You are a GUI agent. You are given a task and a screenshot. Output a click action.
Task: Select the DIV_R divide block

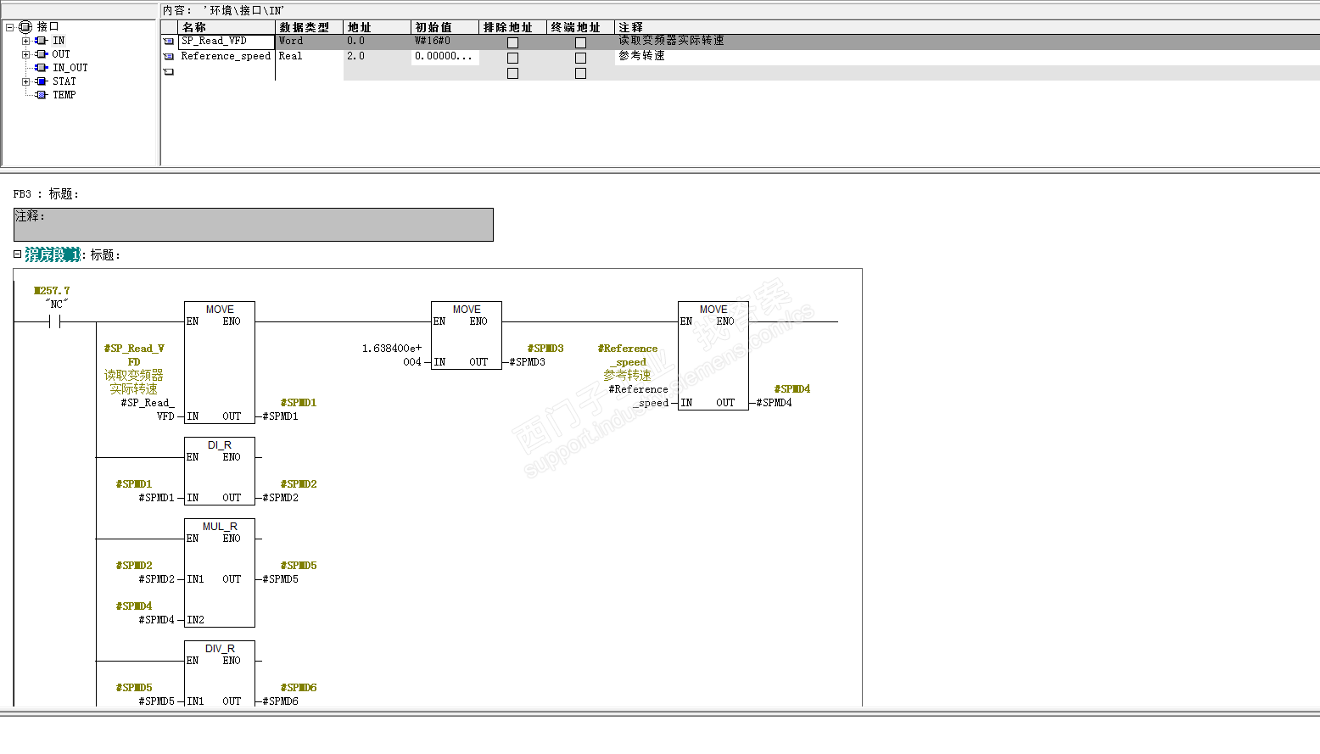pos(220,673)
